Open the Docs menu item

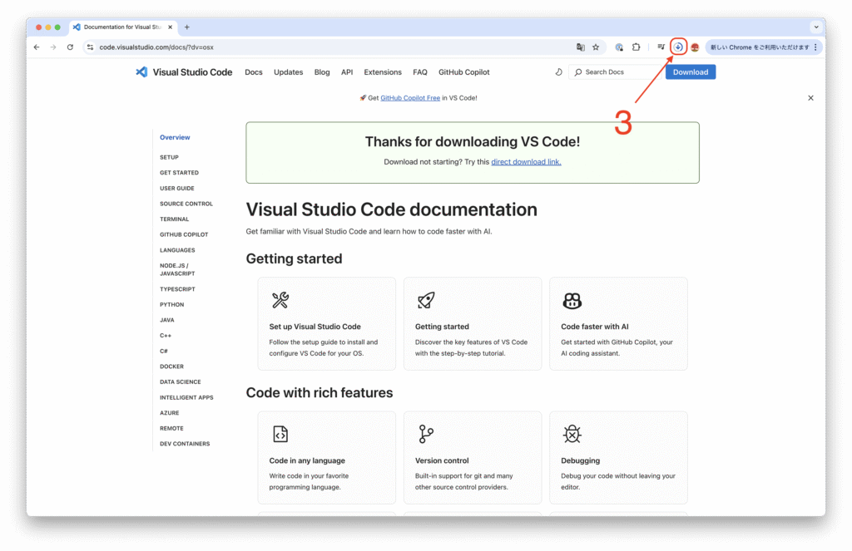point(254,72)
